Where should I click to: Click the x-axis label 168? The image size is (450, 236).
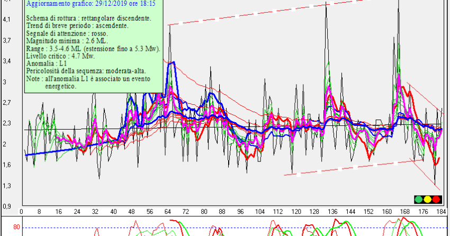tap(405, 212)
